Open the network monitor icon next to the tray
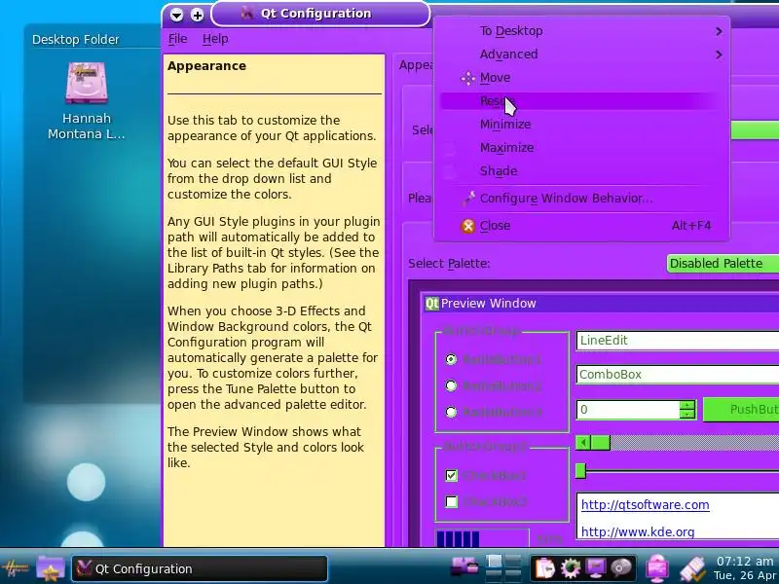779x584 pixels. click(657, 567)
